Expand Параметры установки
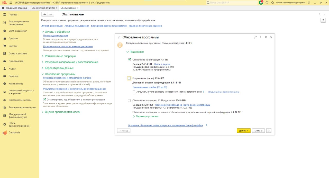This screenshot has width=329, height=178. 146,117
